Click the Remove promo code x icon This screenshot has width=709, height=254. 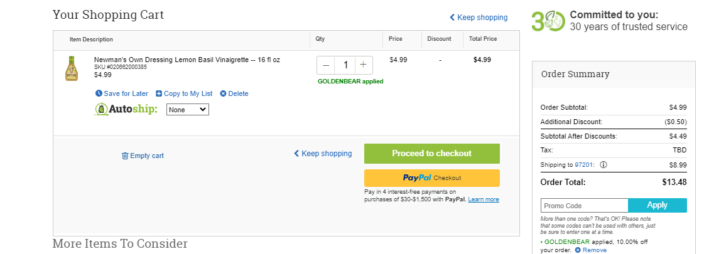click(577, 250)
